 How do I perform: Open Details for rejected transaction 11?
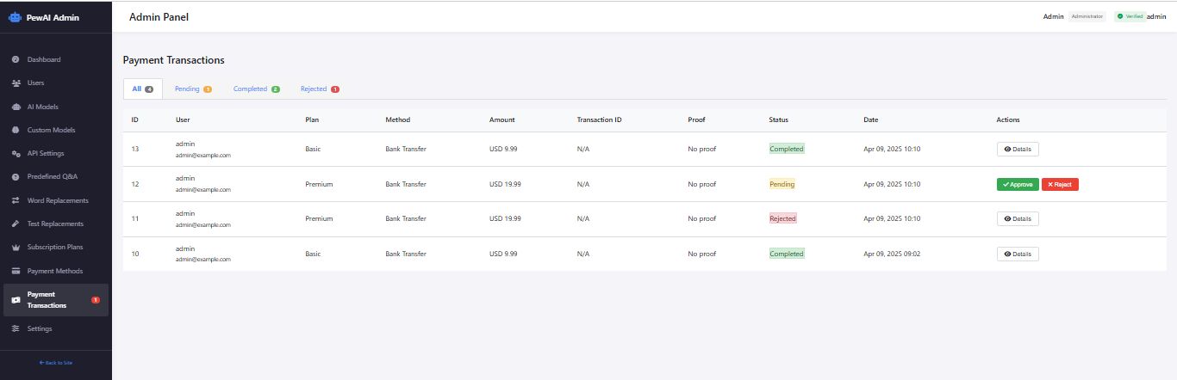[x=1018, y=218]
